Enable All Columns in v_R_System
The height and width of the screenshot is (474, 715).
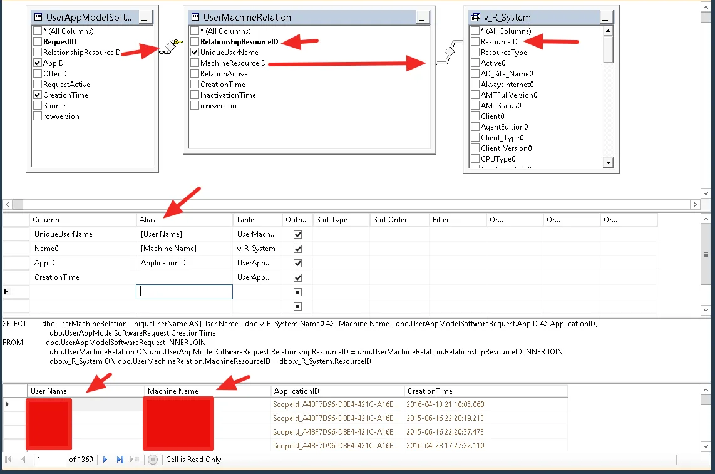475,31
